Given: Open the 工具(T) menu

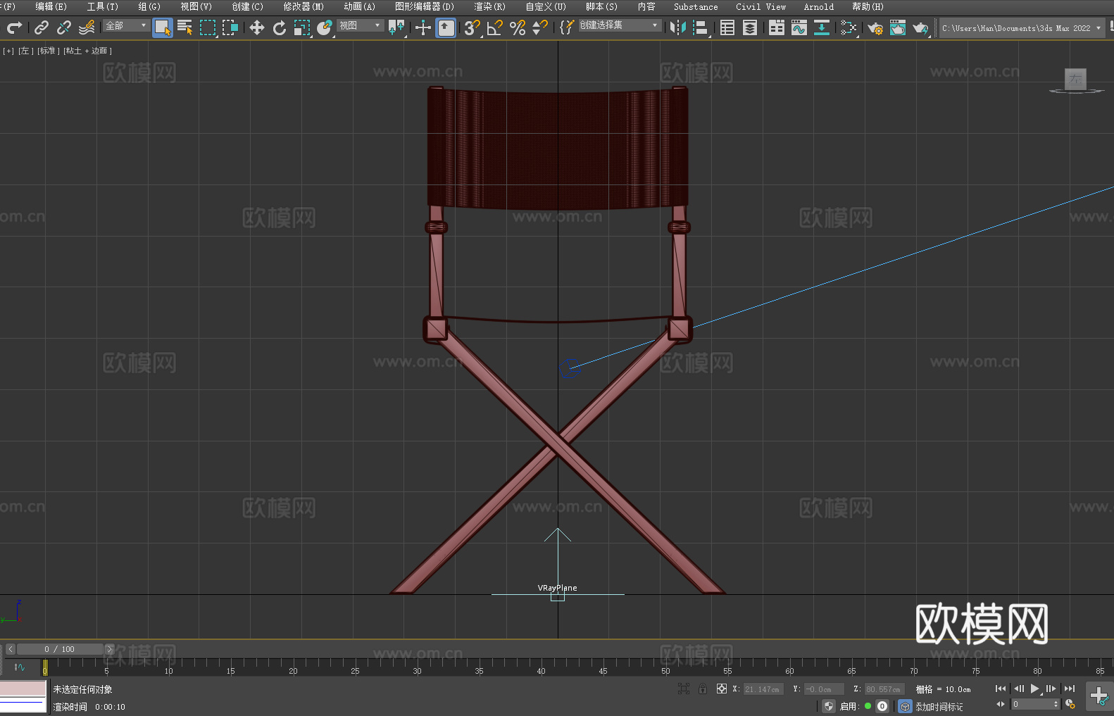Looking at the screenshot, I should (103, 6).
